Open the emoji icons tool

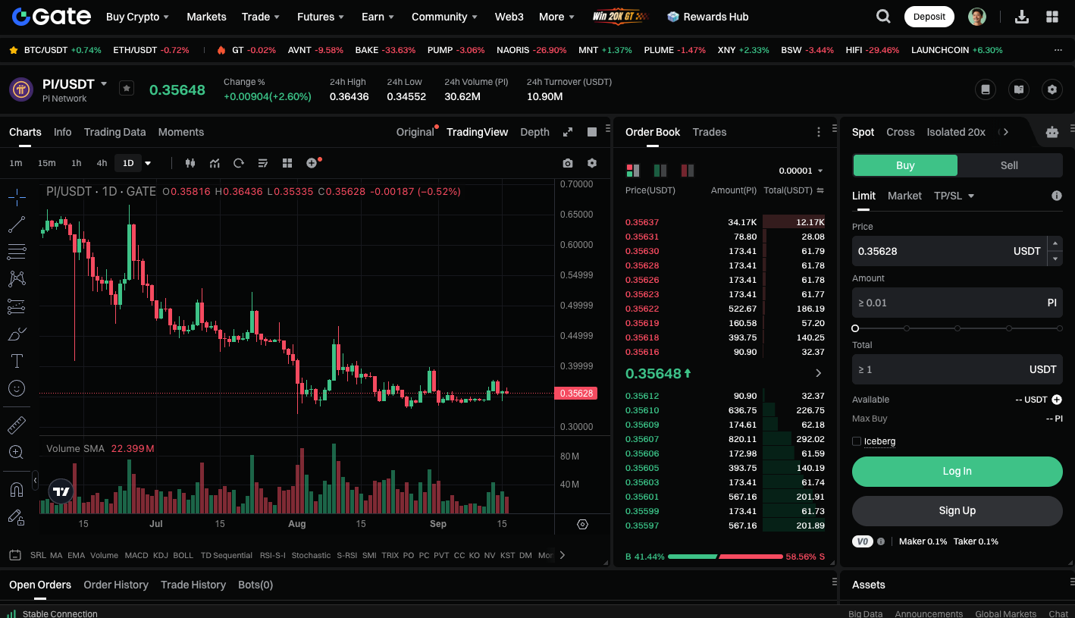(x=17, y=388)
